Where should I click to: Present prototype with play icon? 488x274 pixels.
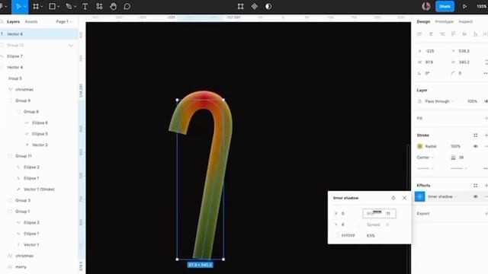464,7
